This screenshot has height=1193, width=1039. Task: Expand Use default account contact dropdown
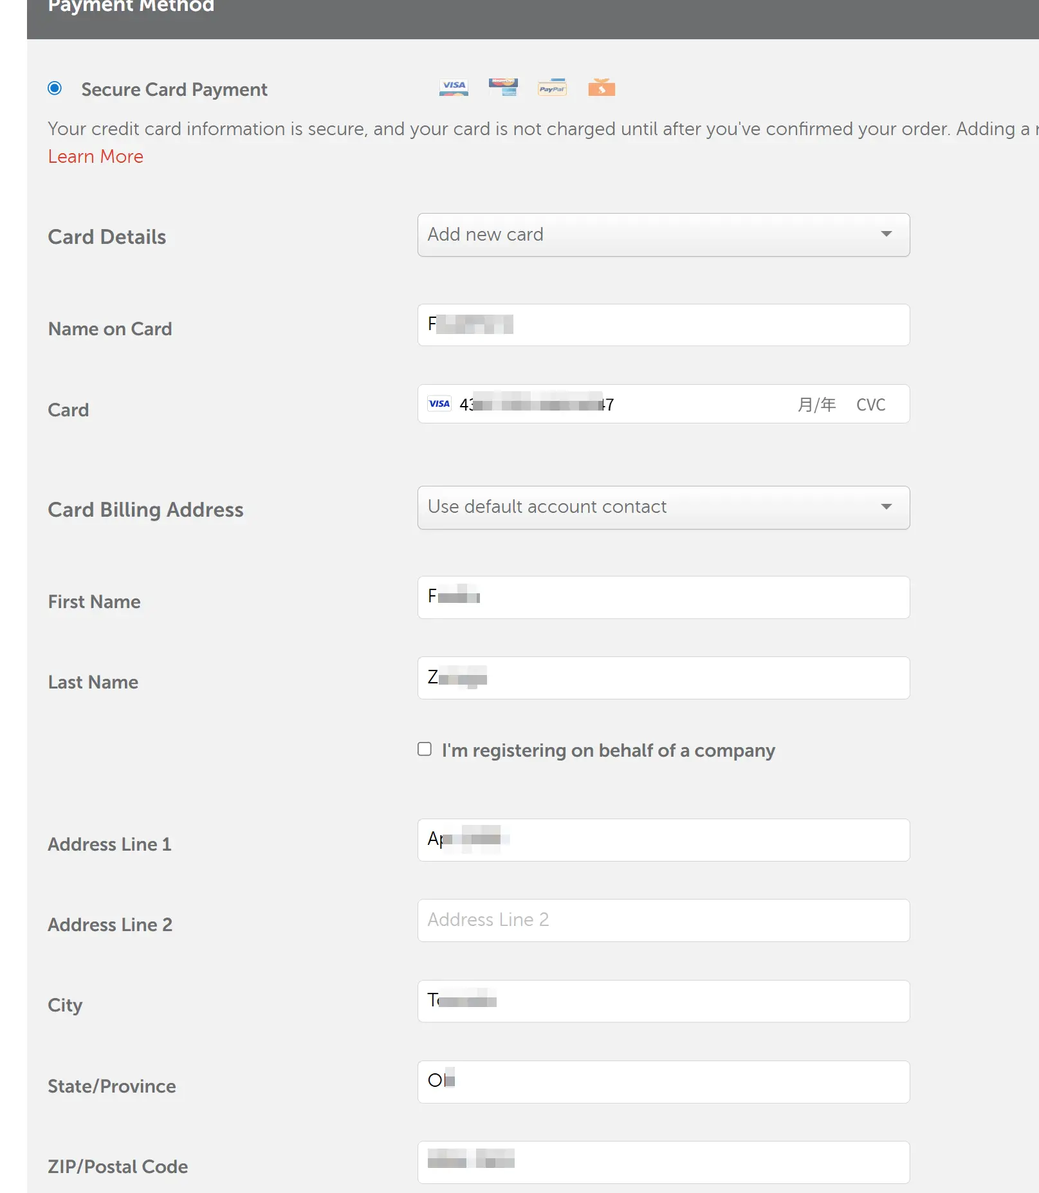point(663,508)
